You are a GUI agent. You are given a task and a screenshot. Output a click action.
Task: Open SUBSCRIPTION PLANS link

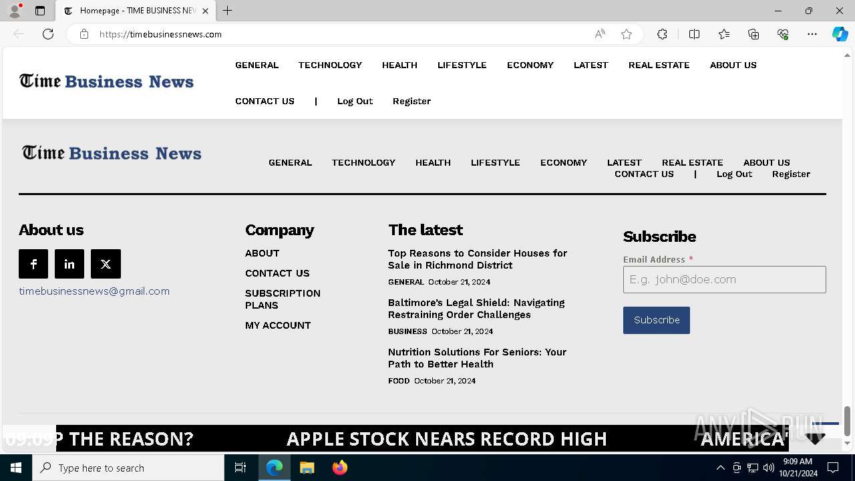tap(283, 299)
